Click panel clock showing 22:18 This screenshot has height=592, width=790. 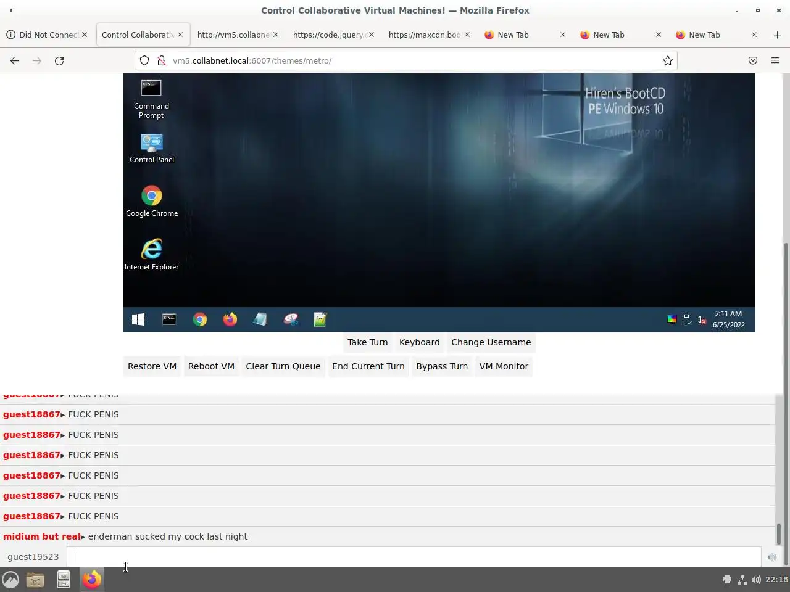[x=776, y=580]
